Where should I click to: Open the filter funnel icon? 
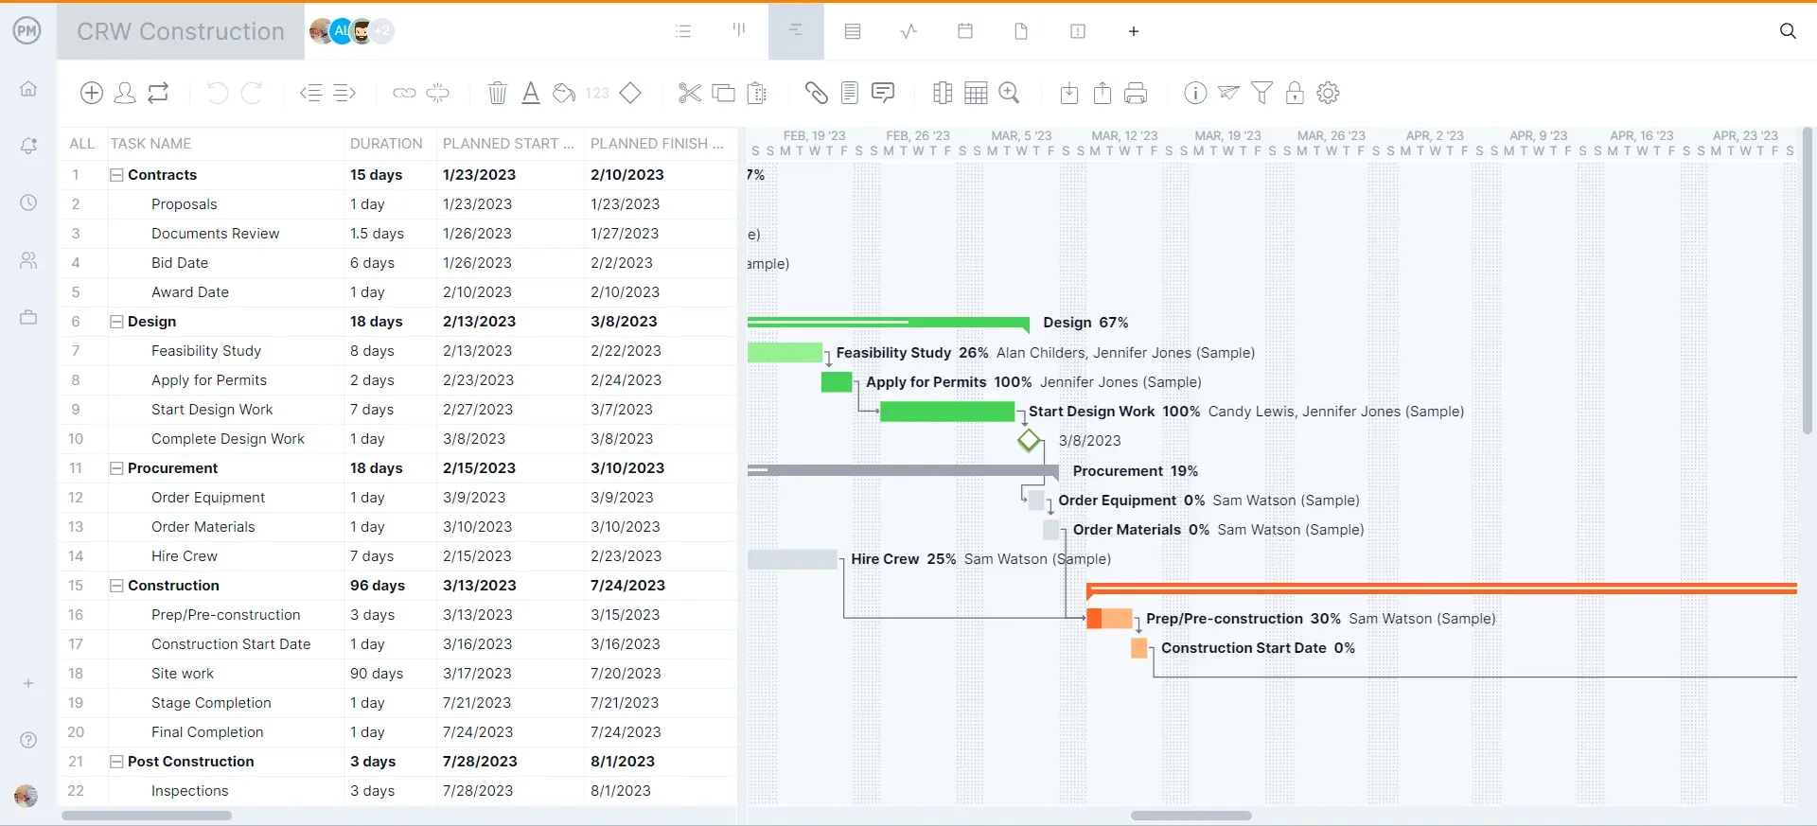click(x=1261, y=93)
